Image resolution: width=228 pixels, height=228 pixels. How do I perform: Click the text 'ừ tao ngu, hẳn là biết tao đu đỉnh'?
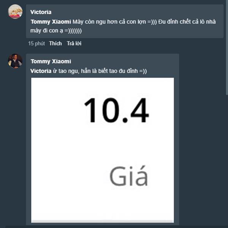[x=95, y=71]
